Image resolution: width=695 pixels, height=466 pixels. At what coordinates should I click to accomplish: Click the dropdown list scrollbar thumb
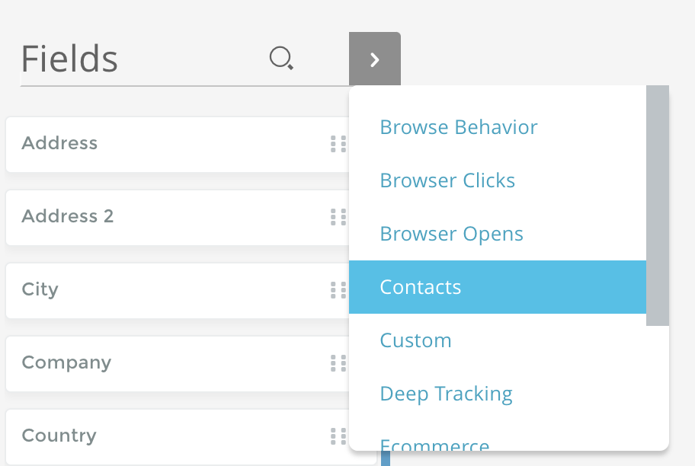pyautogui.click(x=657, y=206)
